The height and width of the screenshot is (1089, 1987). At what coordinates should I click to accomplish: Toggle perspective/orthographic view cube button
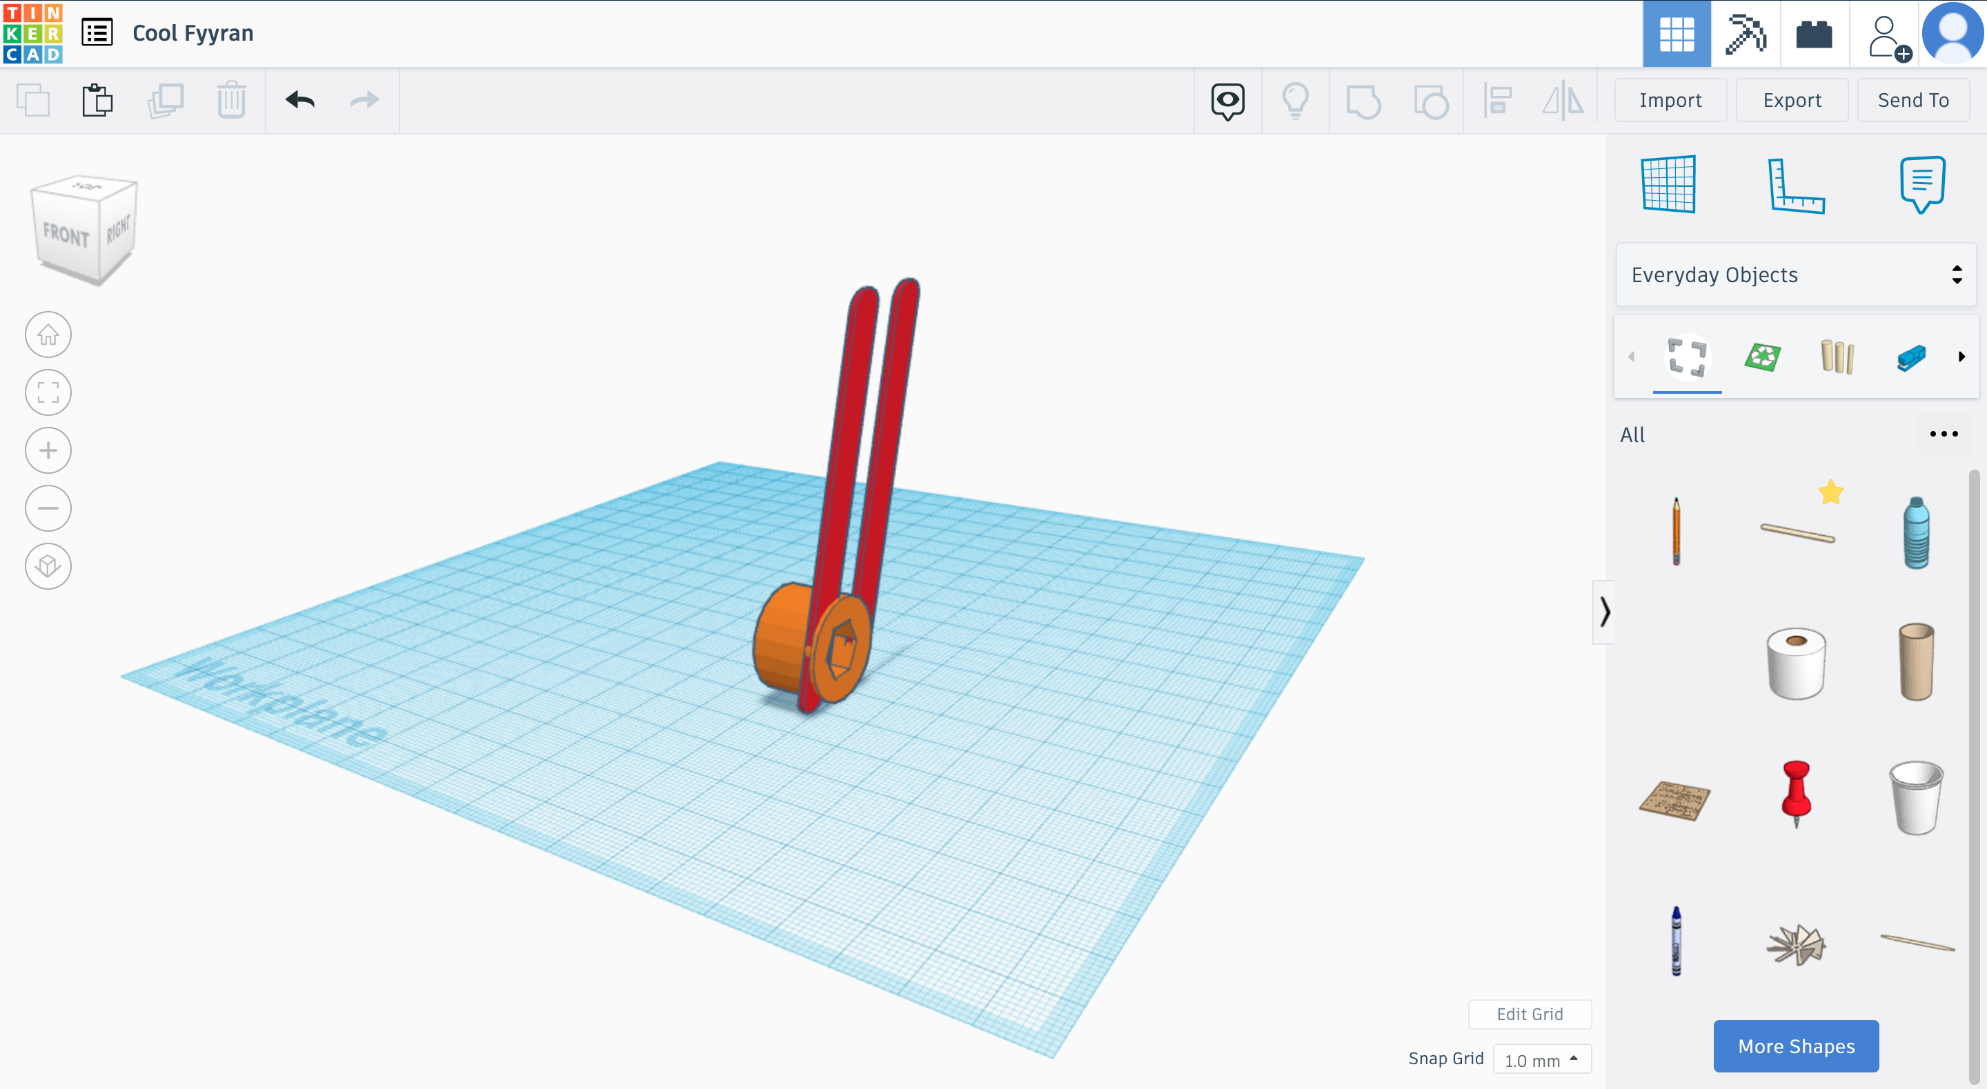pyautogui.click(x=48, y=566)
